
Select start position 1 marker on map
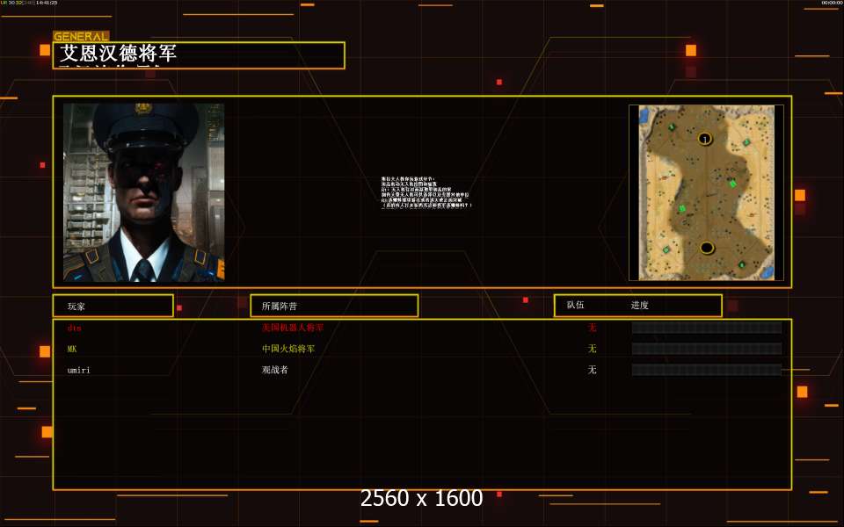[x=705, y=140]
